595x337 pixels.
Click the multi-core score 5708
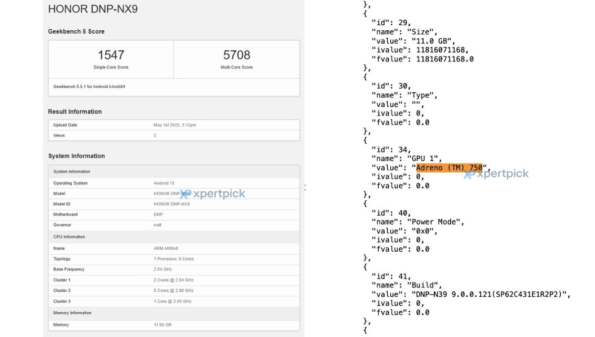pos(237,55)
